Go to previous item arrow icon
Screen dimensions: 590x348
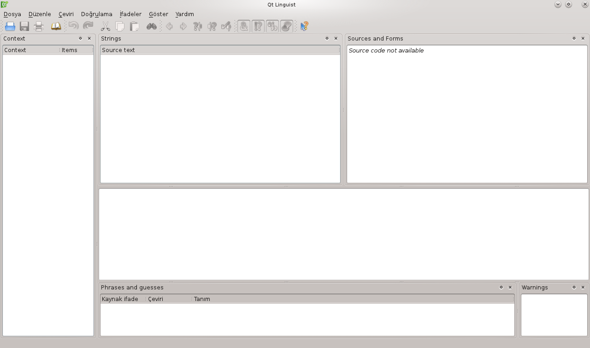tap(169, 26)
